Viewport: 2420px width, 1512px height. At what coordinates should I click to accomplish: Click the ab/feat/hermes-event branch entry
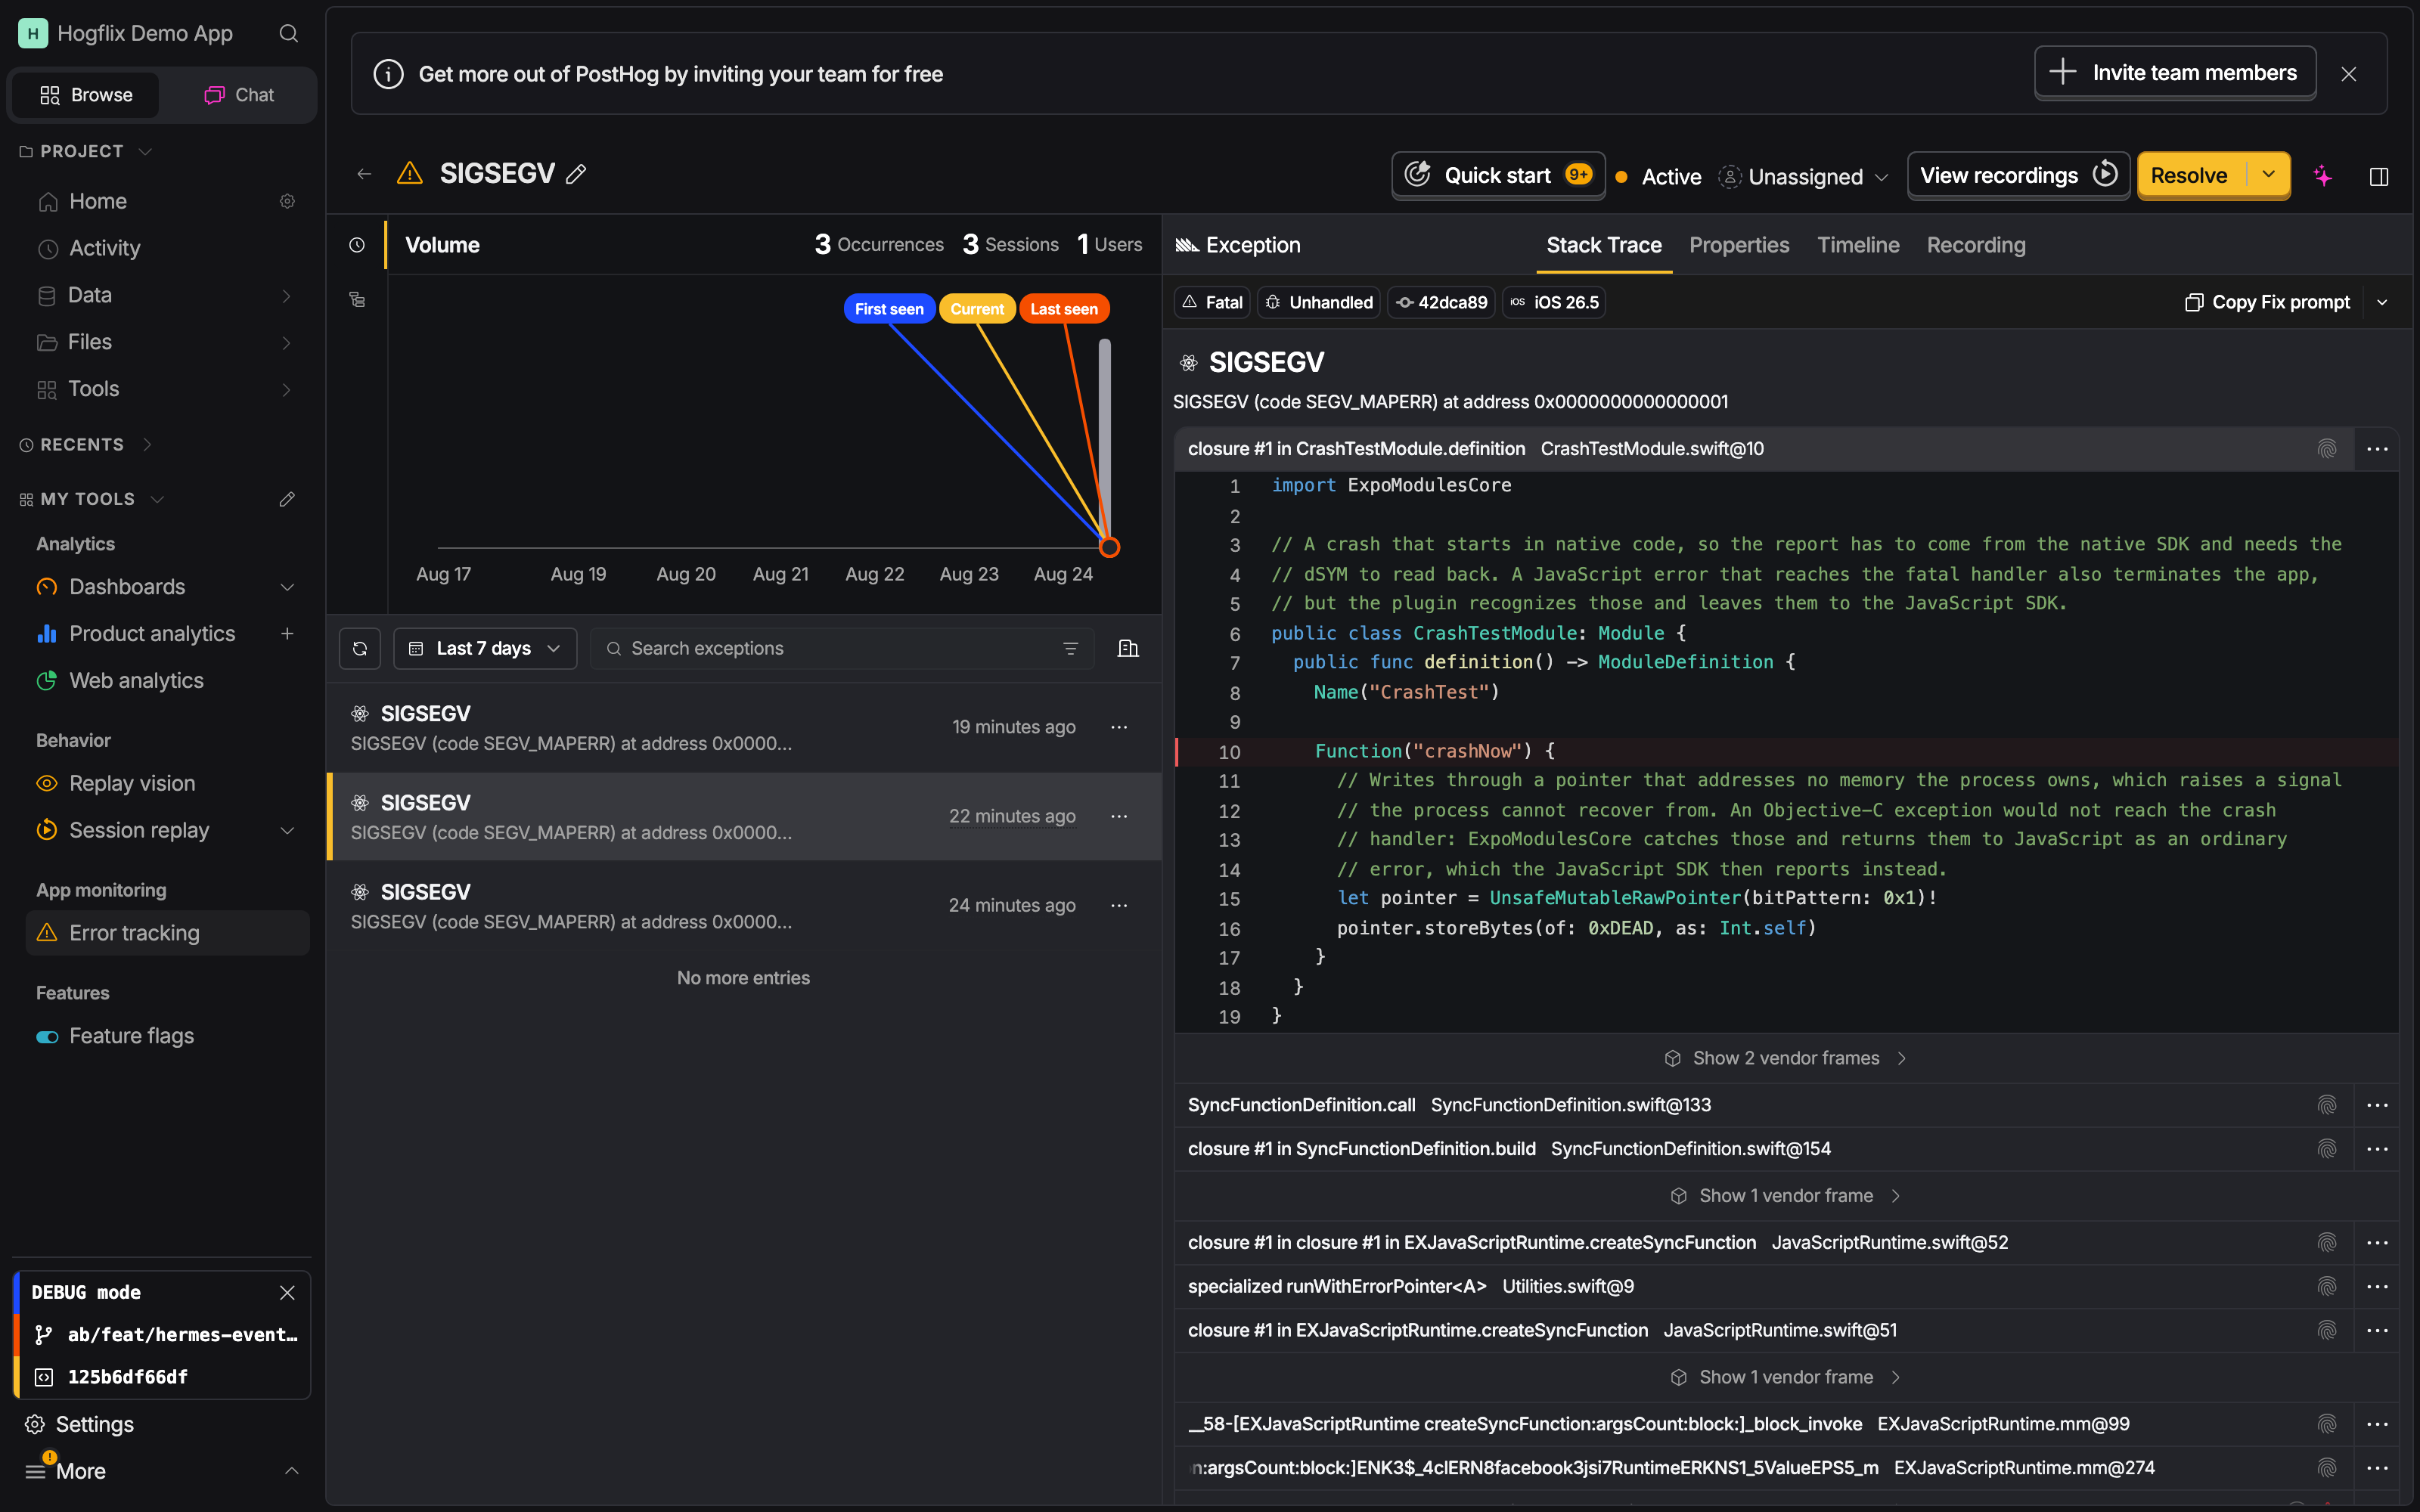coord(166,1334)
